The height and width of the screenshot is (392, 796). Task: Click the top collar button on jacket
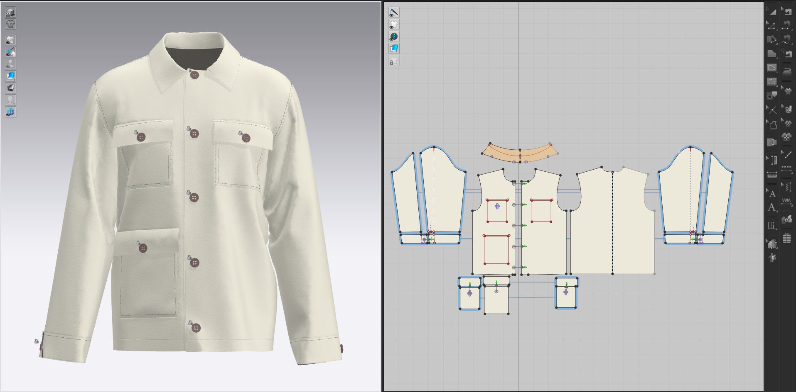[194, 75]
